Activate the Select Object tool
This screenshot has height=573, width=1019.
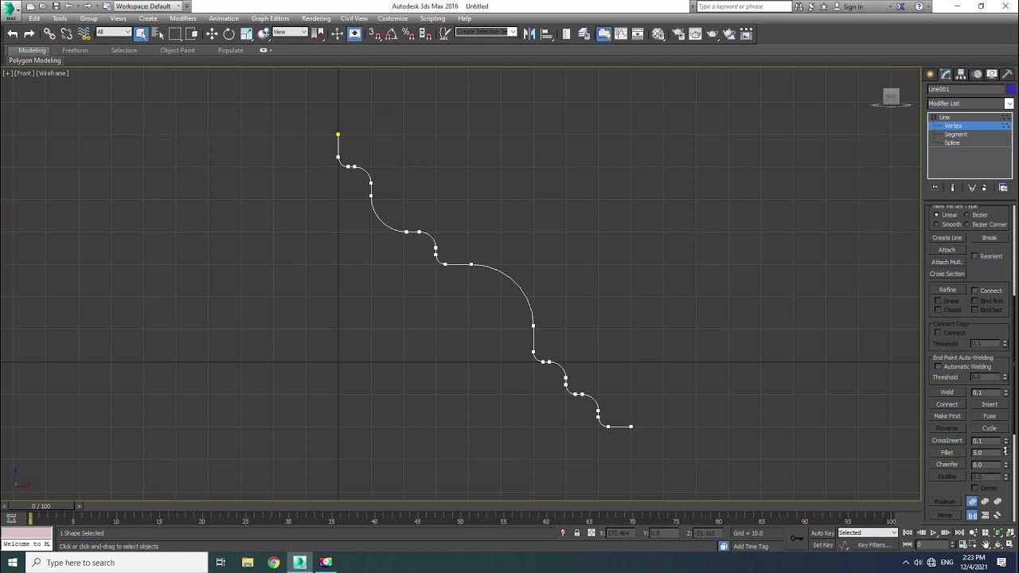point(141,33)
